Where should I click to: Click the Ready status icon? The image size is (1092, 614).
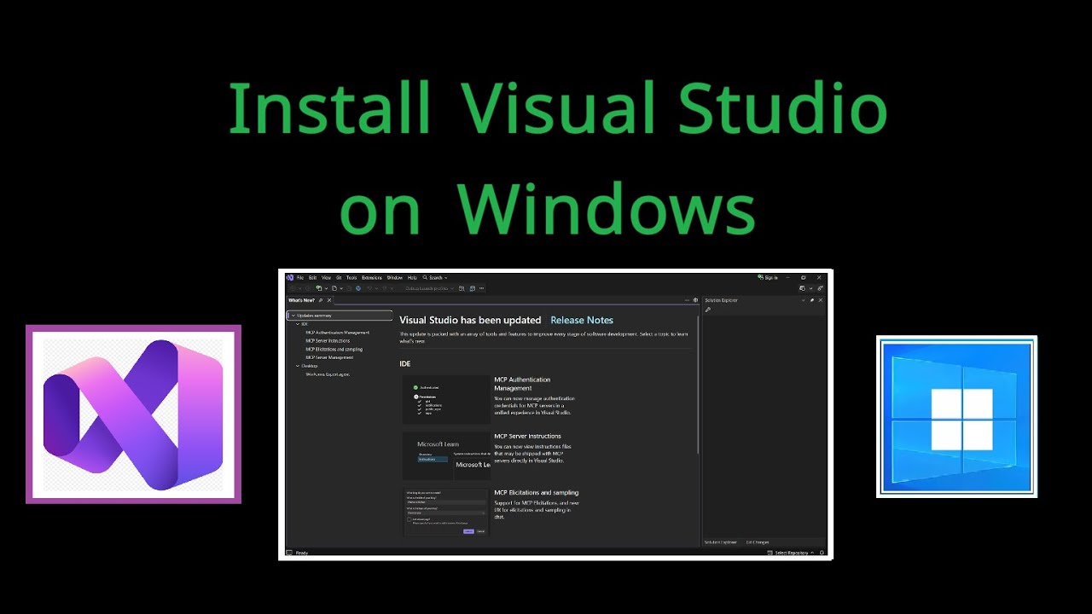click(289, 553)
